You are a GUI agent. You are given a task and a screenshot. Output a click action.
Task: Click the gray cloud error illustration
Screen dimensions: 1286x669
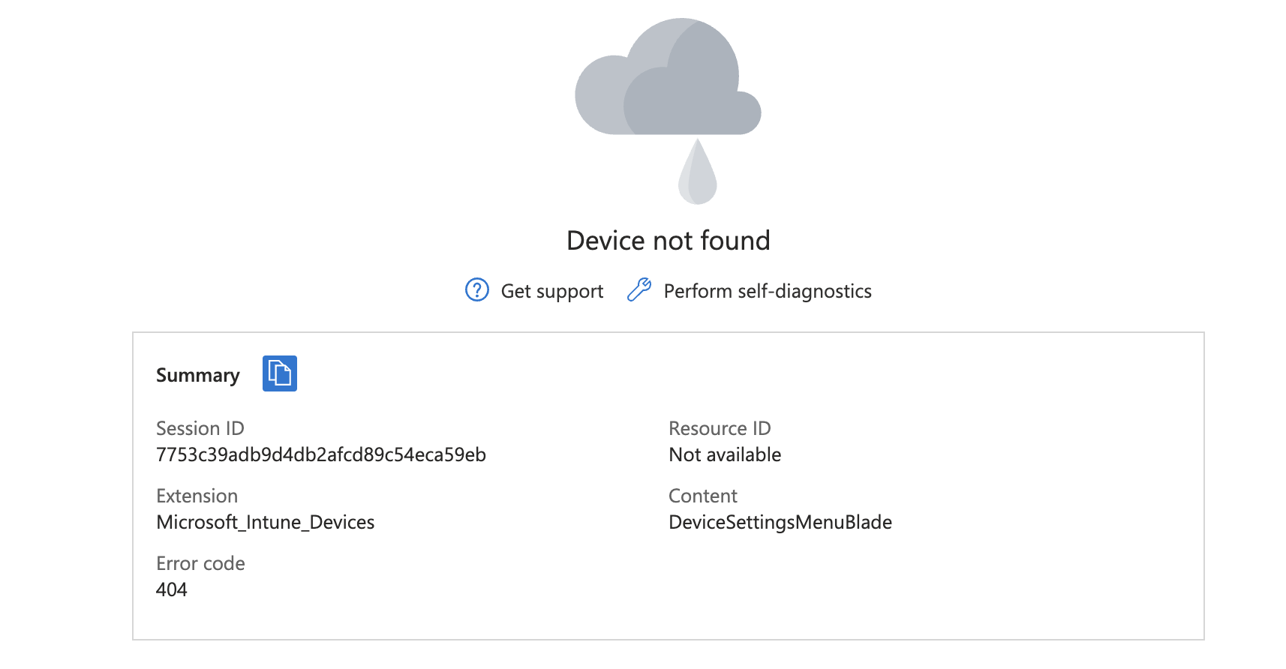click(668, 76)
